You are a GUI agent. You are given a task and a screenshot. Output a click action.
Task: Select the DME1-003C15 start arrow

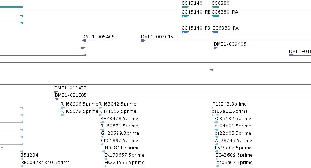[143, 41]
